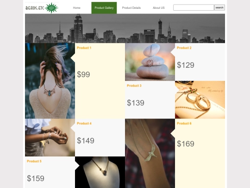The image size is (250, 188).
Task: Click the Product 3 title link
Action: pos(134,86)
